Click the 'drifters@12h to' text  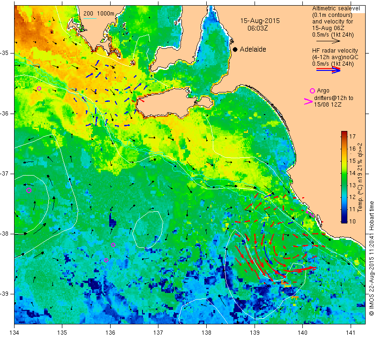333,98
